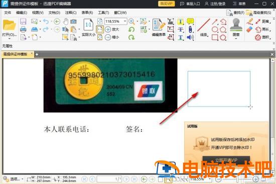Screen dimensions: 276x184
Task: Click the page number input field
Action: (x=109, y=179)
